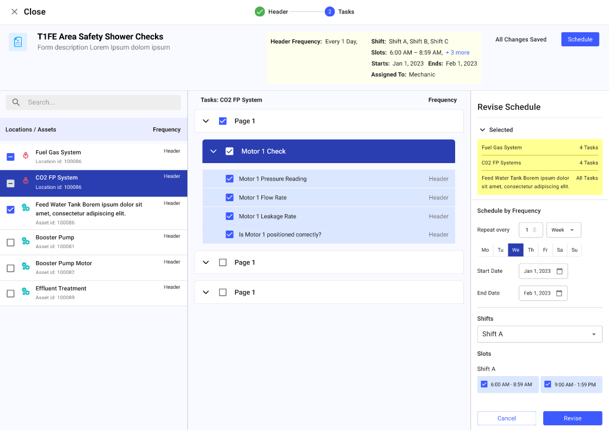This screenshot has height=430, width=609.
Task: Click the Schedule button
Action: tap(580, 39)
